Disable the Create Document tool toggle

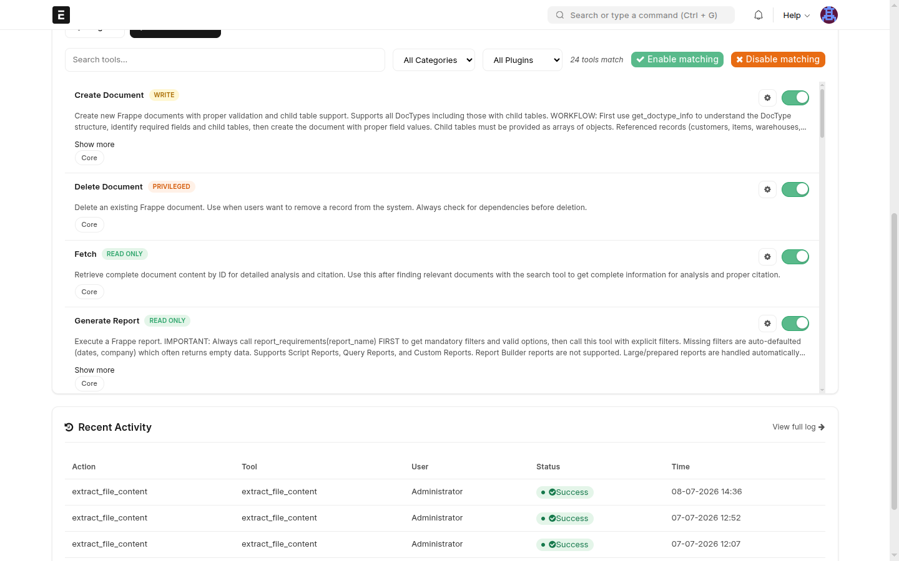[x=795, y=98]
